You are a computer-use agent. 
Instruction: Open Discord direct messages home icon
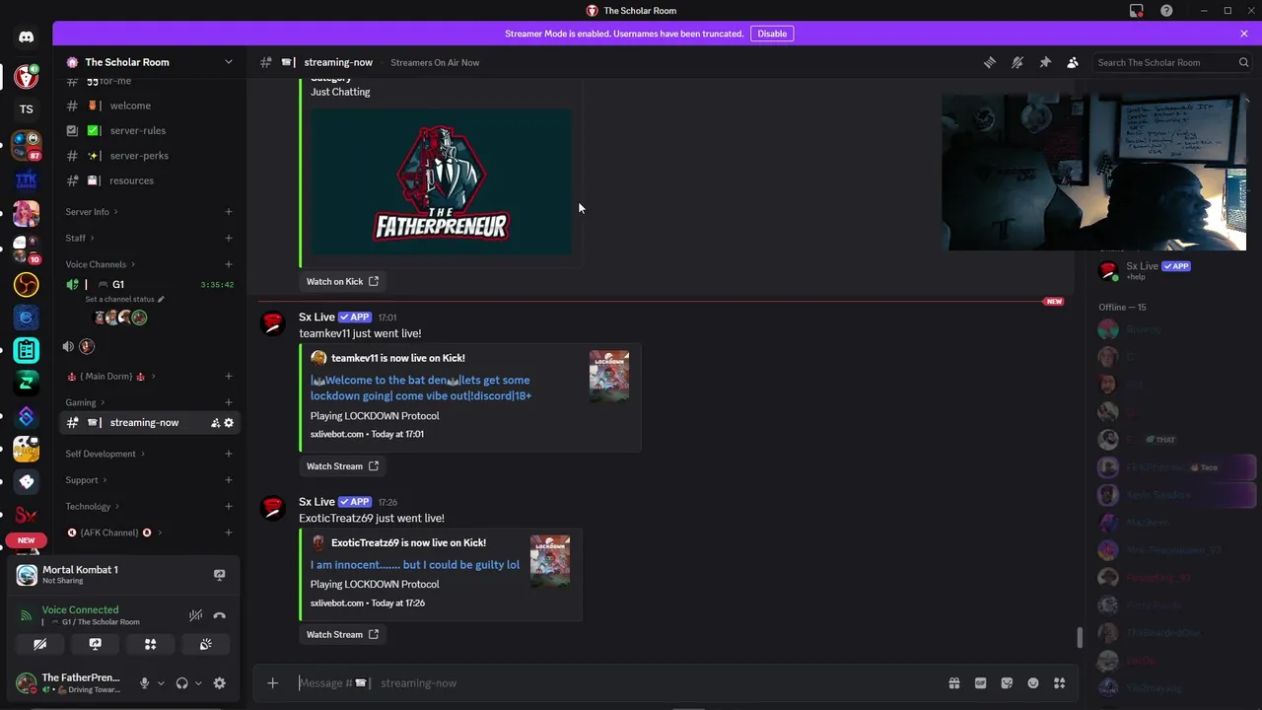(26, 37)
